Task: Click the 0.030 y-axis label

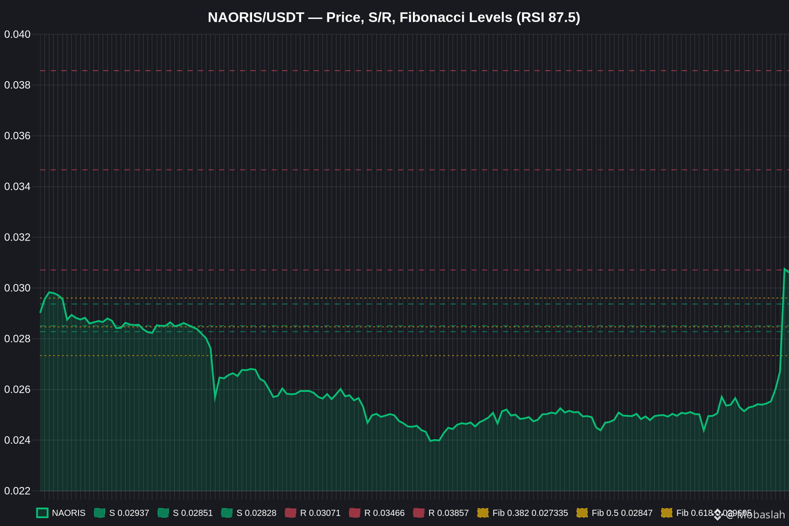Action: [18, 288]
